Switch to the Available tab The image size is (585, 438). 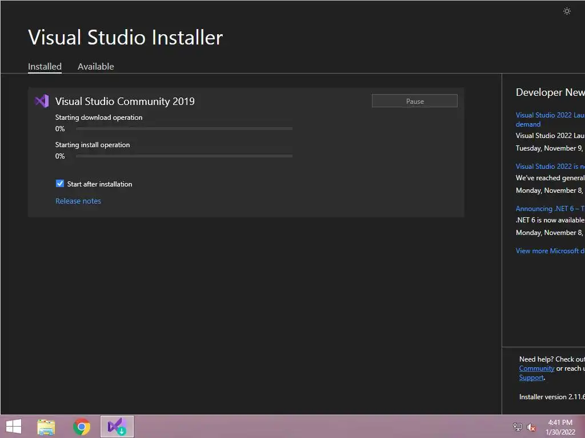click(x=95, y=67)
